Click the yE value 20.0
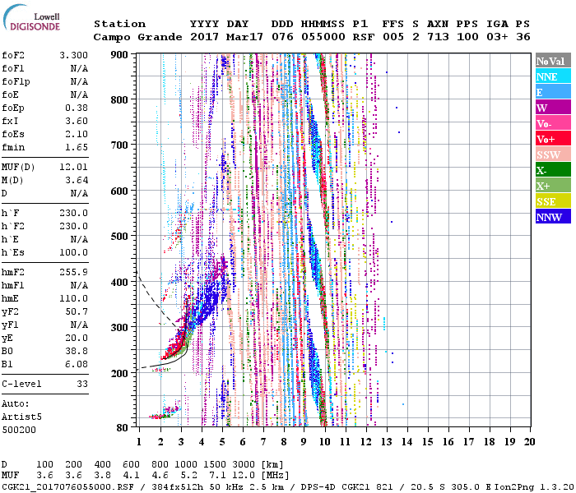Image resolution: width=576 pixels, height=493 pixels. point(77,339)
